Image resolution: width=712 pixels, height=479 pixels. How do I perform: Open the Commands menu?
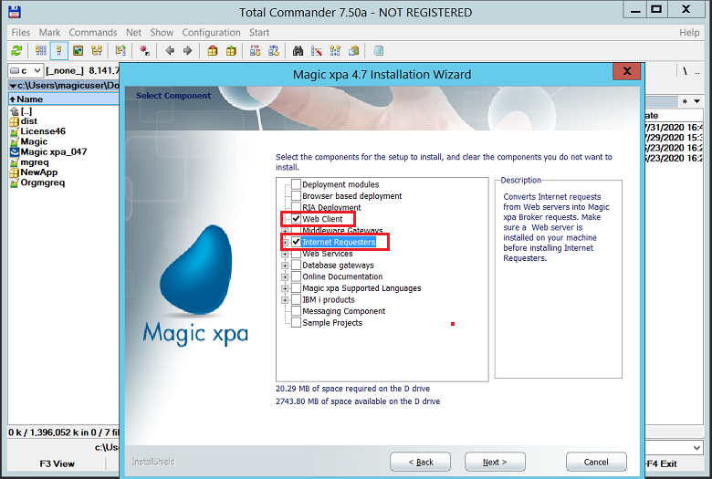point(92,32)
